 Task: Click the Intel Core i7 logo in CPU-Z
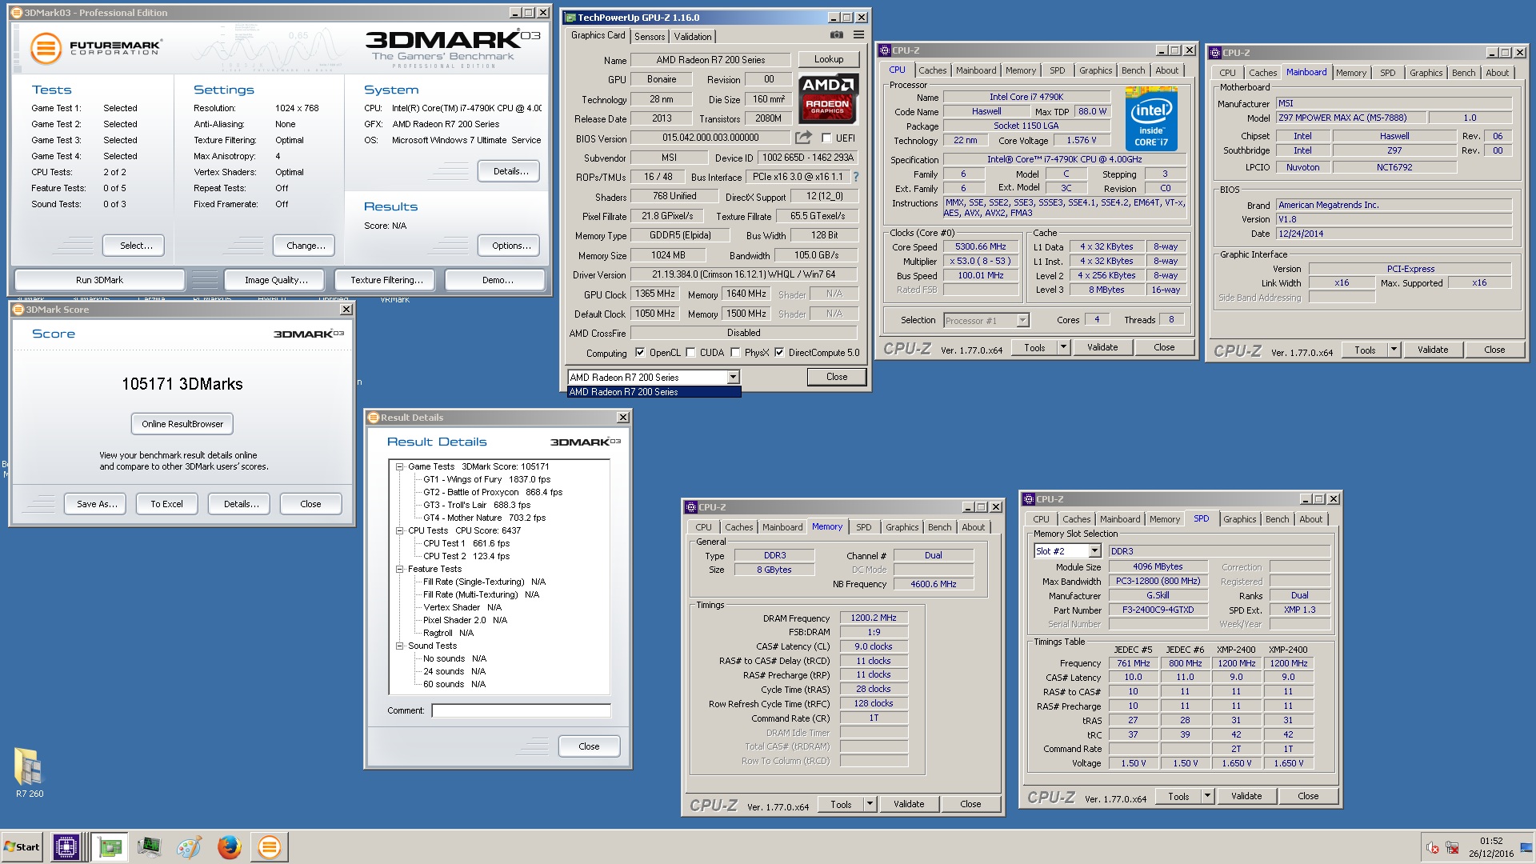pyautogui.click(x=1151, y=118)
